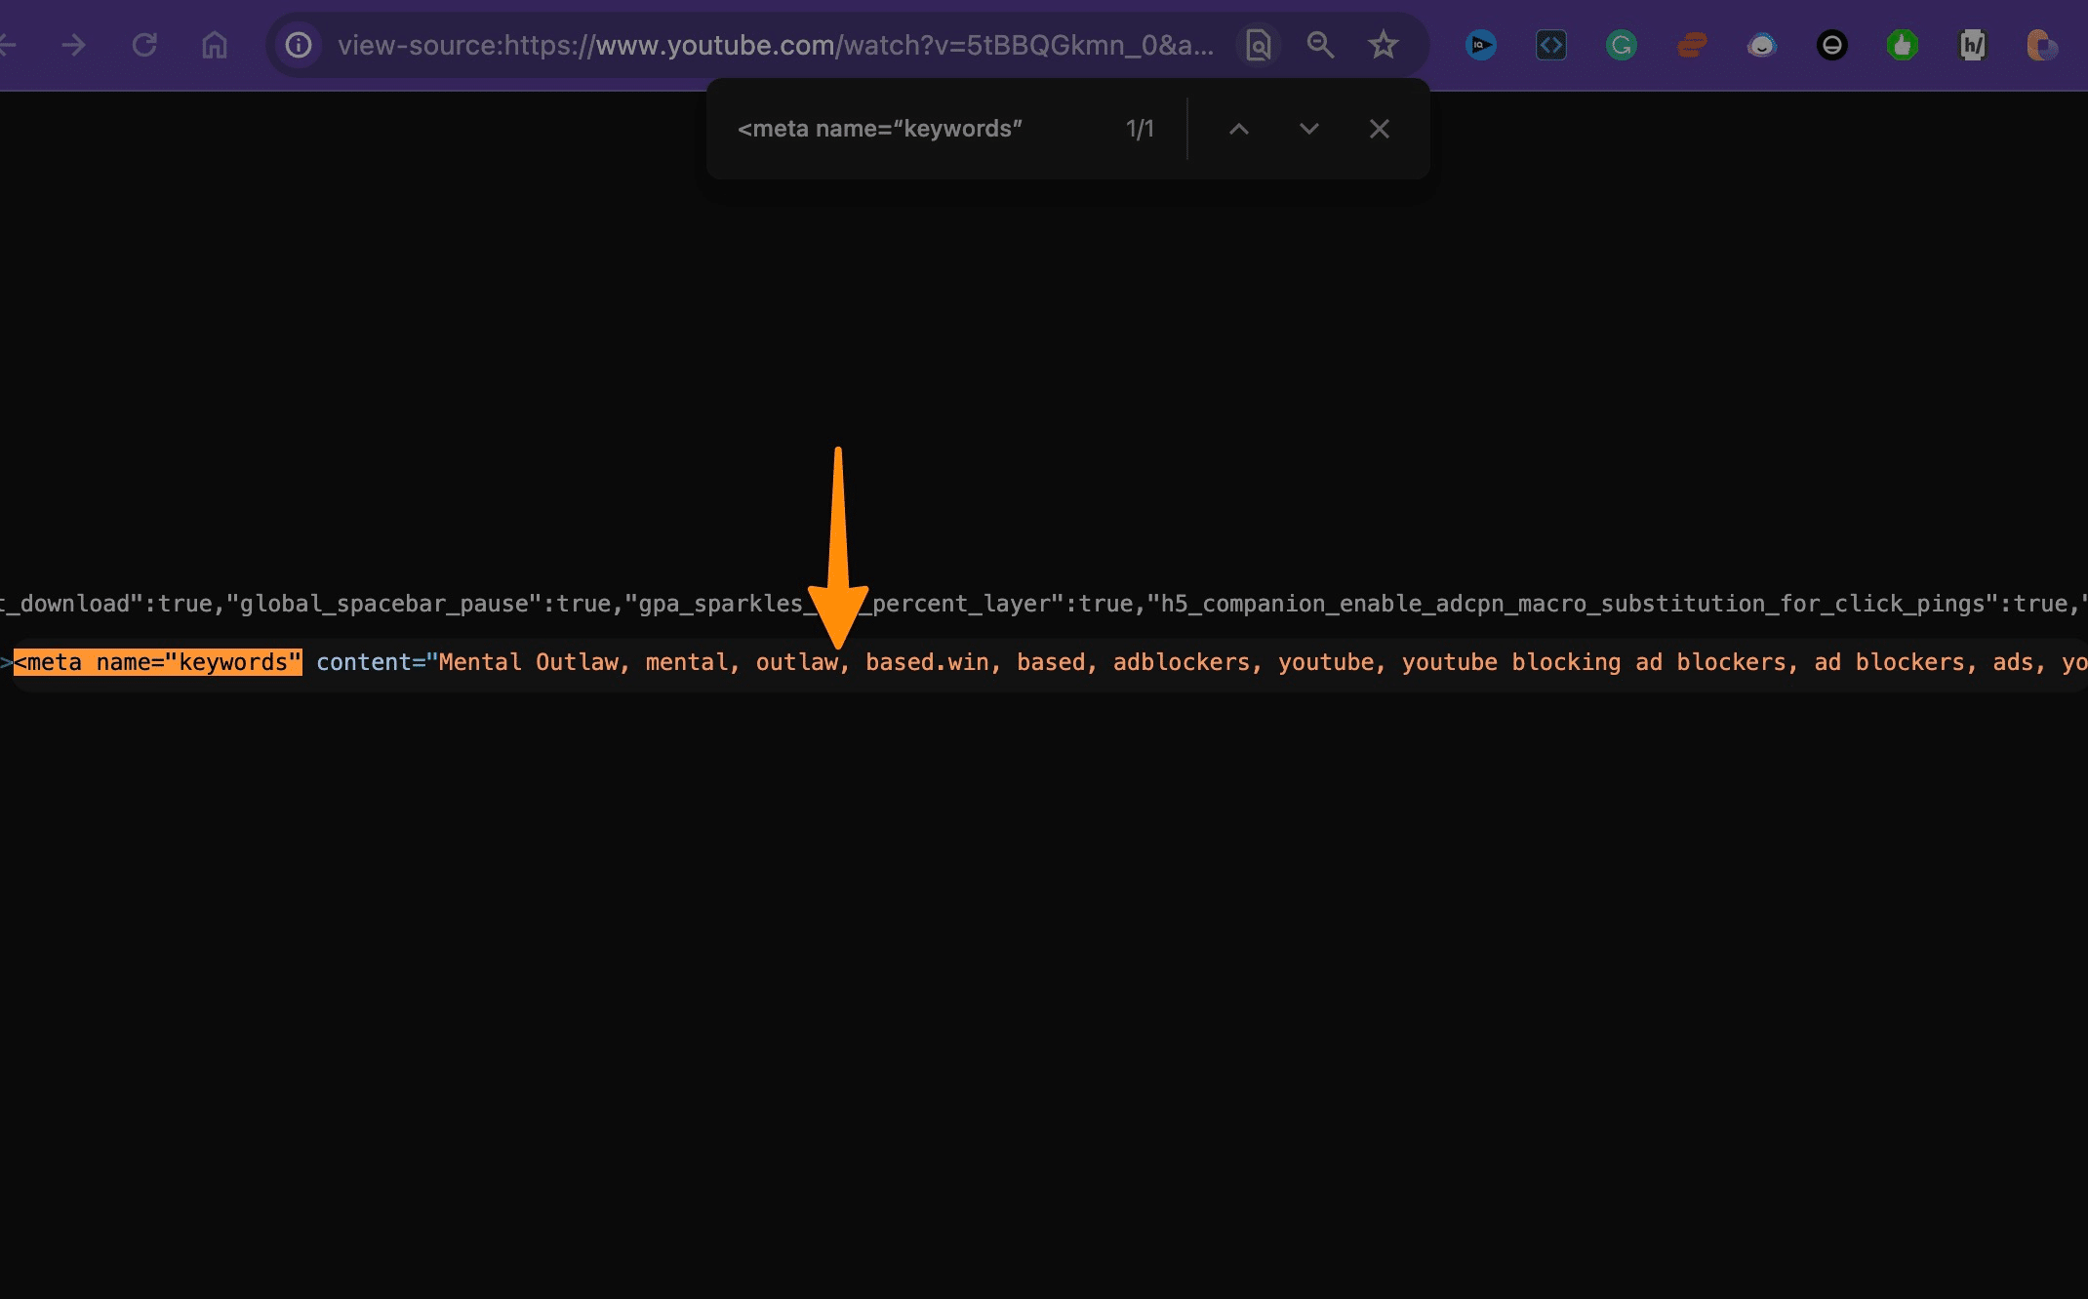Click the content= attribute text
Screen dimensions: 2088x1299
pyautogui.click(x=371, y=662)
